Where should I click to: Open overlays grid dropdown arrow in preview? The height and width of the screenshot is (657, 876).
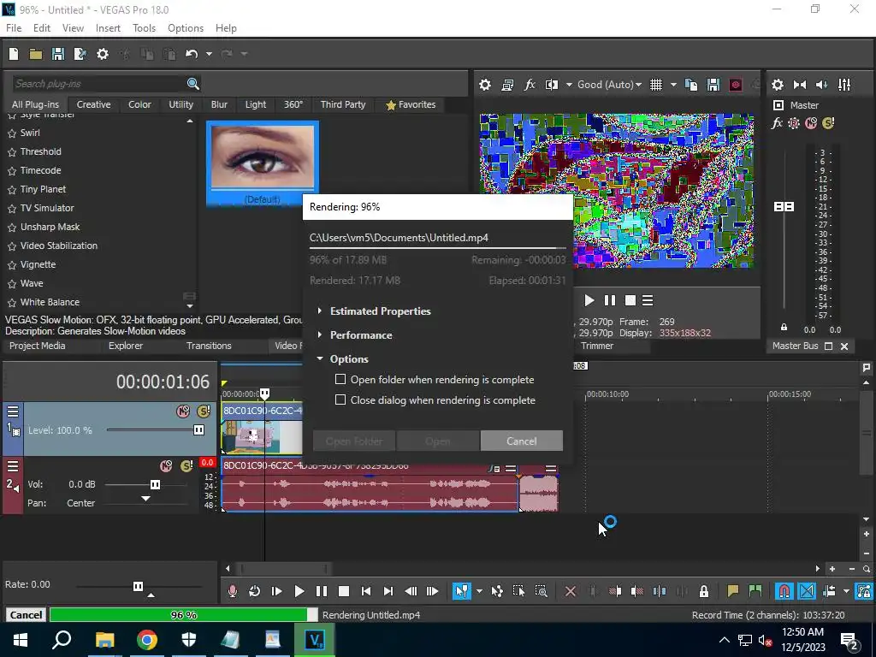point(673,85)
